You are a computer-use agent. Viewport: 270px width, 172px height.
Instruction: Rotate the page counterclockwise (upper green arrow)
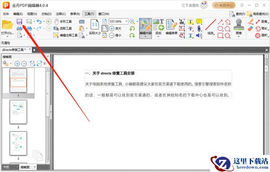[132, 28]
